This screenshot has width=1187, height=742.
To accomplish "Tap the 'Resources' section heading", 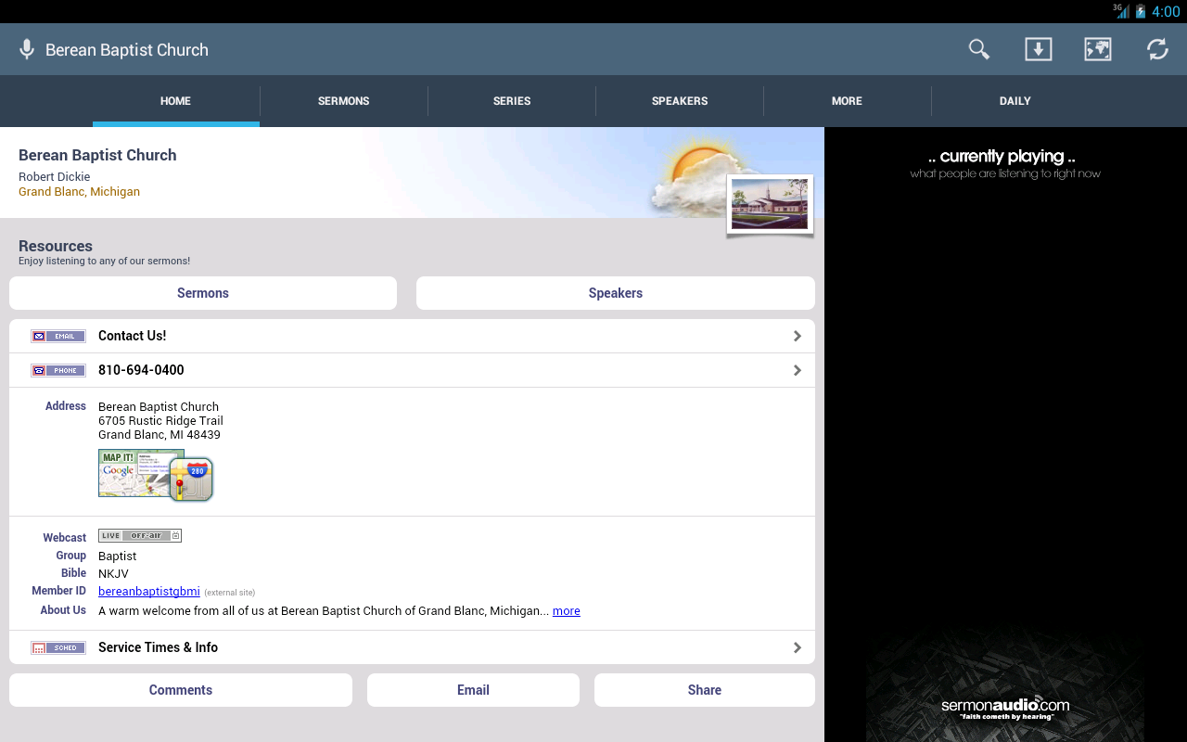I will tap(56, 246).
